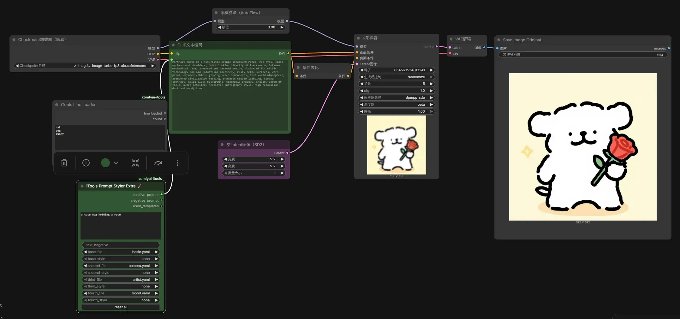Click Line Loader text listing cat dog bunny
Viewport: 680px width, 319px height.
coord(110,137)
